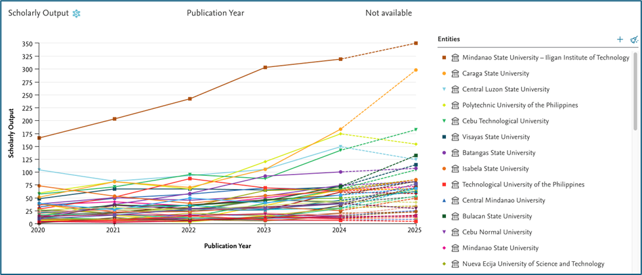Open the Not available selector
The image size is (642, 275).
pos(389,14)
